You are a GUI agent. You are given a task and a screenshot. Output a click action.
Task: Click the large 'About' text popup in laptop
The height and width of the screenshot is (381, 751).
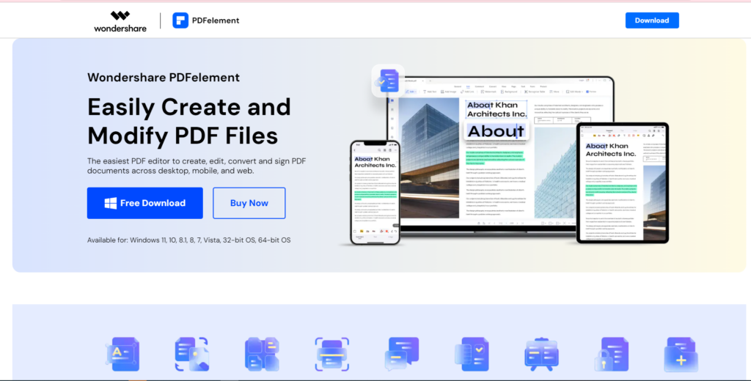pyautogui.click(x=497, y=132)
